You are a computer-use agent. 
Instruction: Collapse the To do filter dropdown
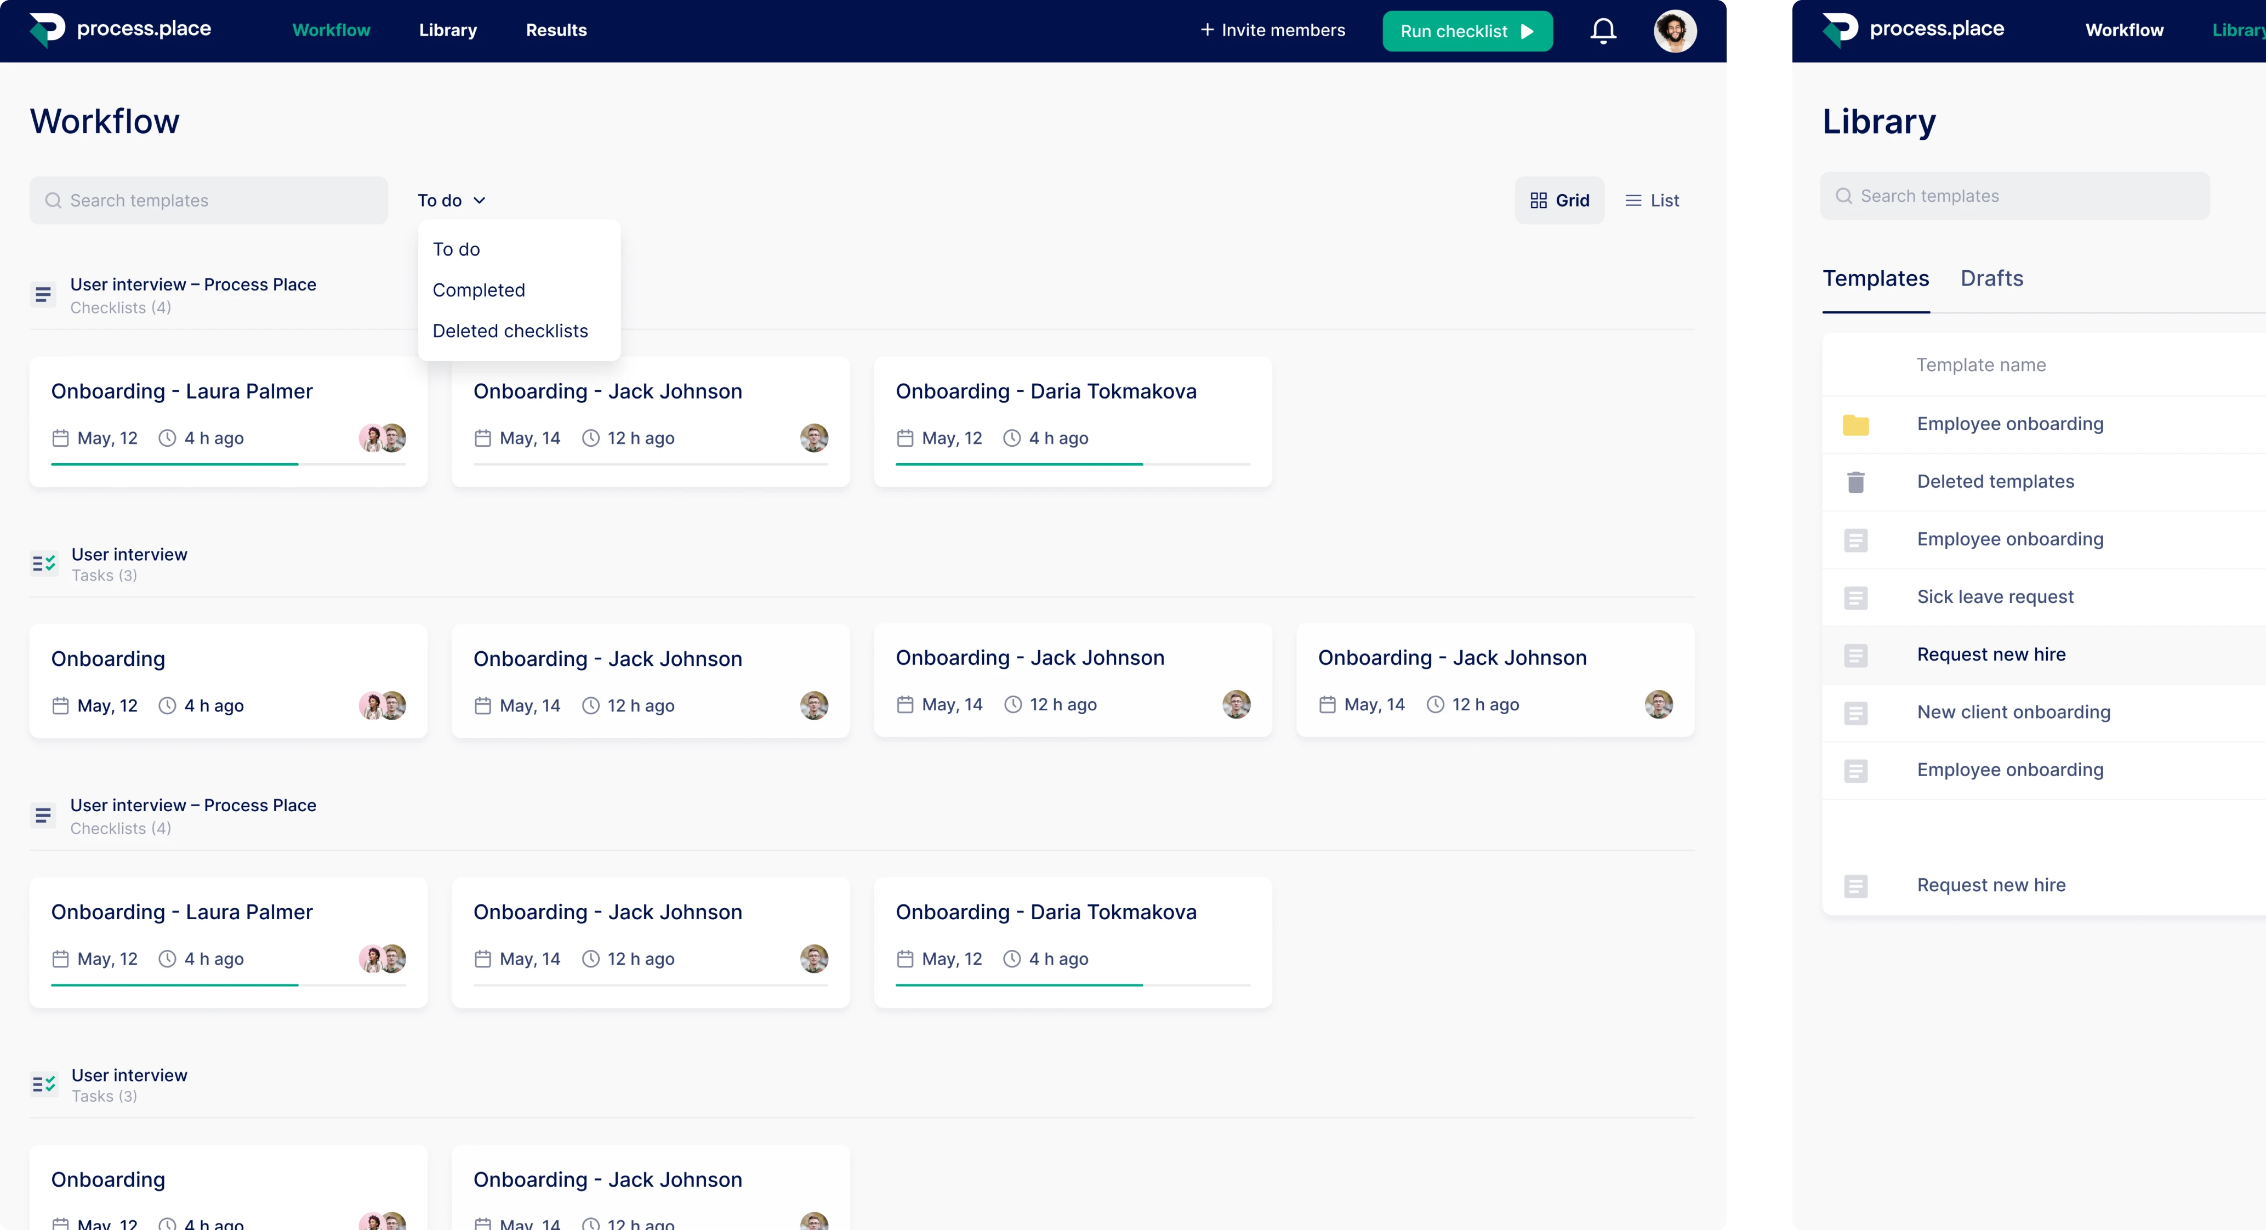(x=451, y=201)
